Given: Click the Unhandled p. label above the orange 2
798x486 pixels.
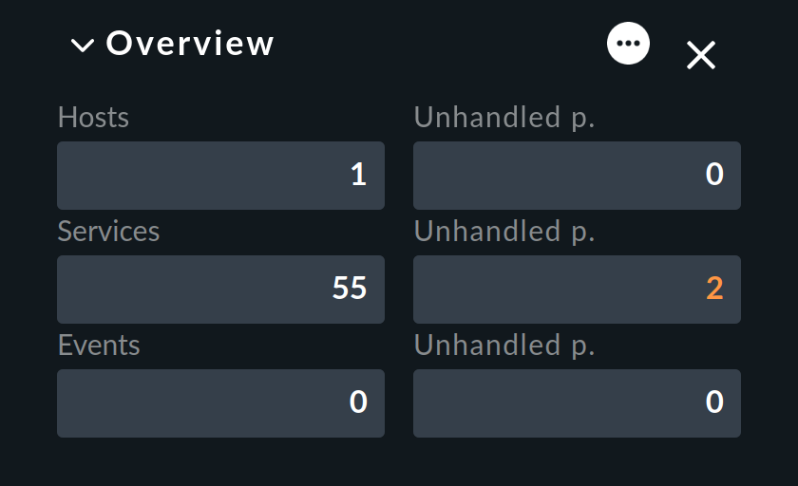Looking at the screenshot, I should 504,232.
